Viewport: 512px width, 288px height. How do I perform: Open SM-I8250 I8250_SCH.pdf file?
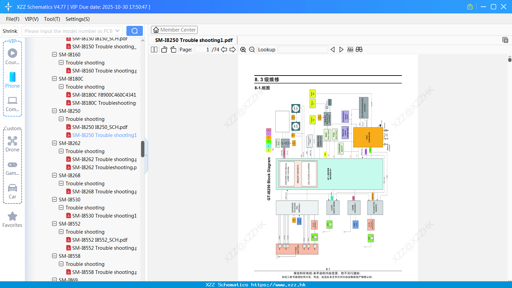pos(100,127)
